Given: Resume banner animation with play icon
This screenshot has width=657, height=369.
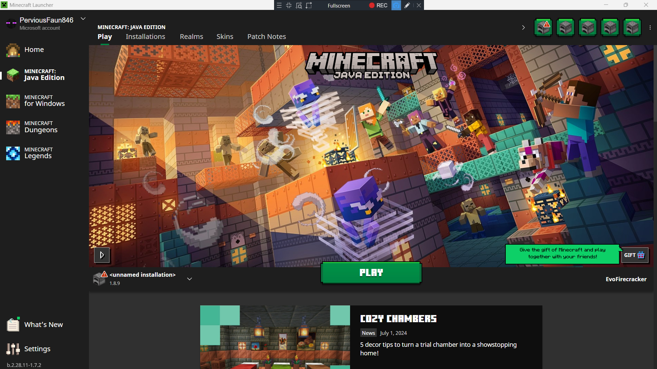Looking at the screenshot, I should point(102,255).
